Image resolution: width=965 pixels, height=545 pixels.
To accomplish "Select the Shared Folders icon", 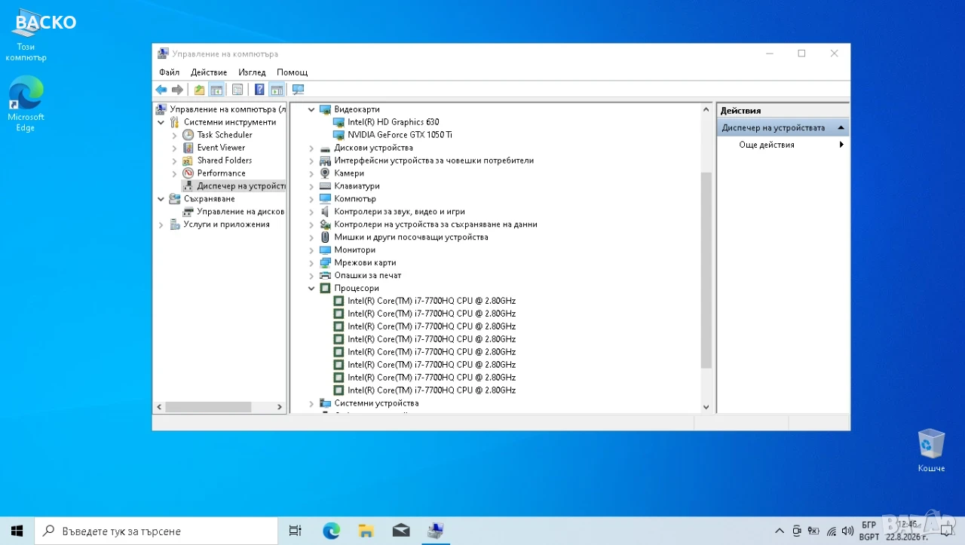I will [x=188, y=161].
